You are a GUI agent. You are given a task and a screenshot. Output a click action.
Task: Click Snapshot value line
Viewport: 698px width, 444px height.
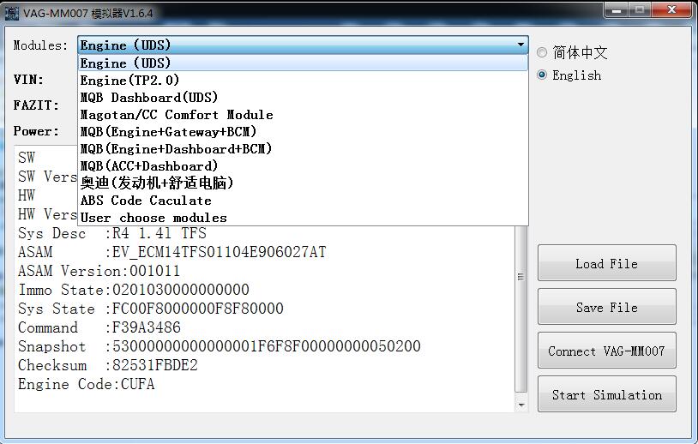(219, 346)
